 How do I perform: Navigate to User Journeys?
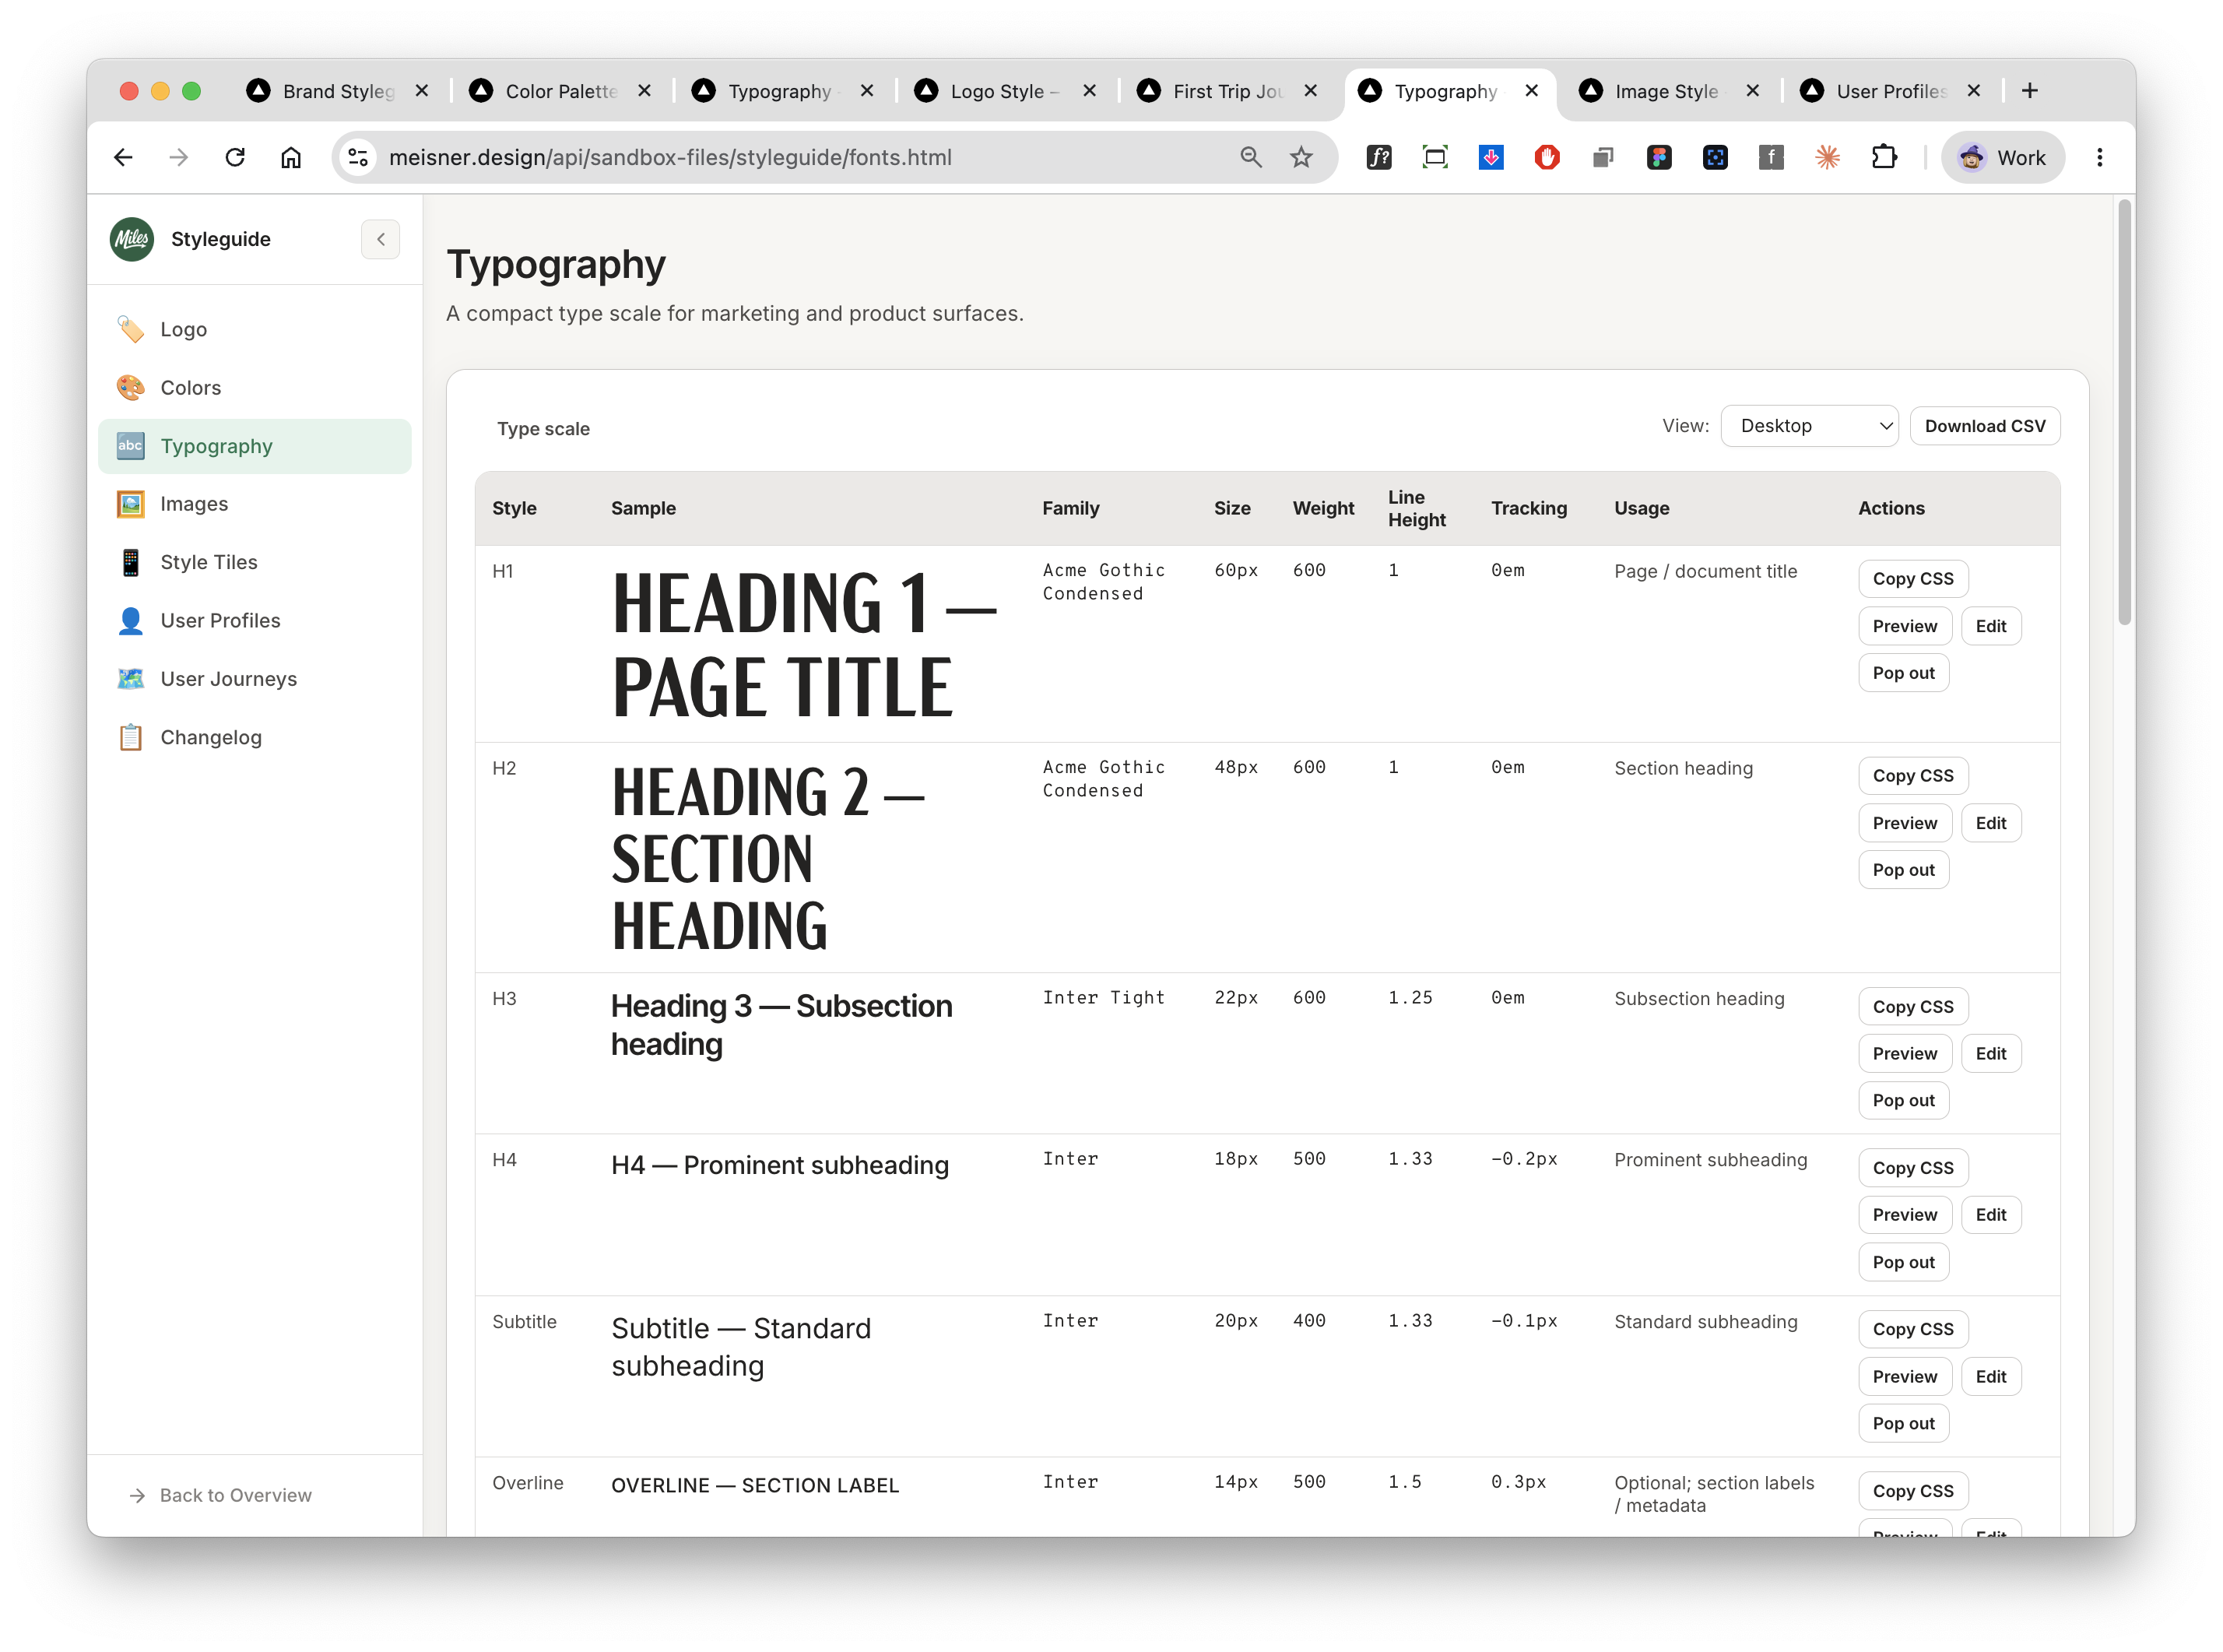click(255, 679)
